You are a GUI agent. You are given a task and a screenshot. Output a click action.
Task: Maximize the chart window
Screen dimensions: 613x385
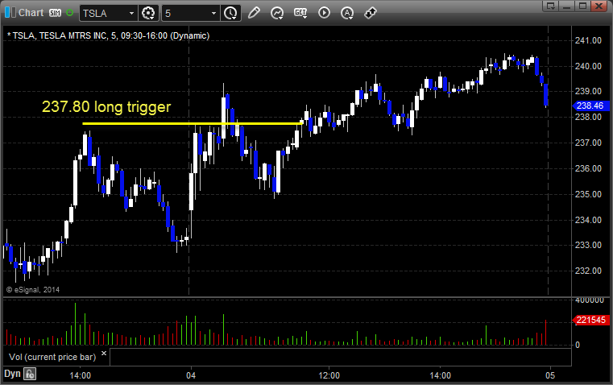[582, 6]
